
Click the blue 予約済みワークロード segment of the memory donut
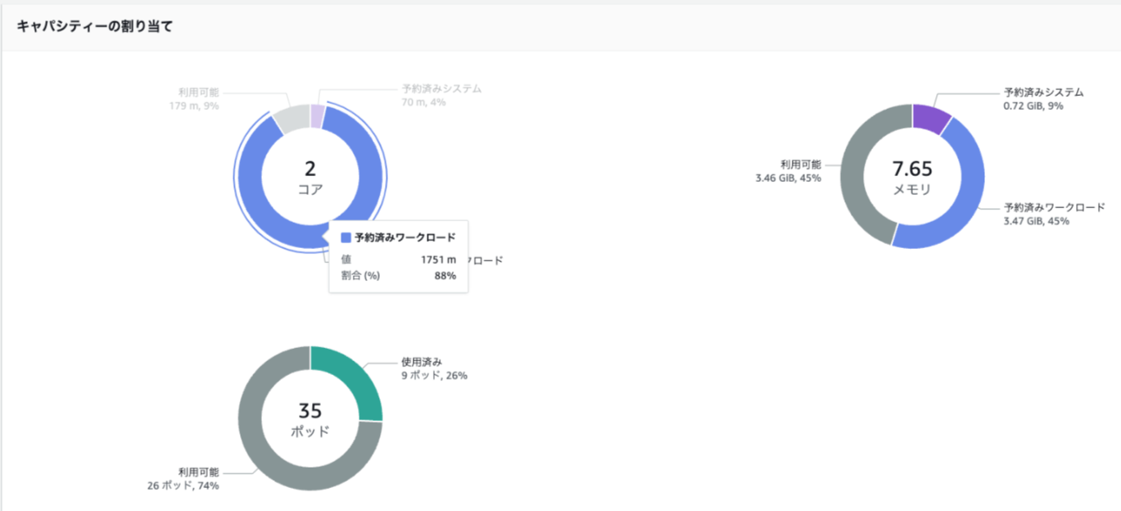[958, 205]
